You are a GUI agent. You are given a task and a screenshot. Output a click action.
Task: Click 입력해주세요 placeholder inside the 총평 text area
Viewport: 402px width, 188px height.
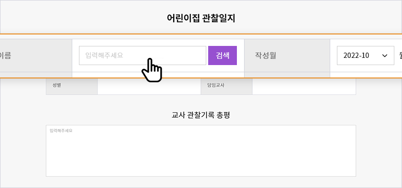[x=61, y=131]
